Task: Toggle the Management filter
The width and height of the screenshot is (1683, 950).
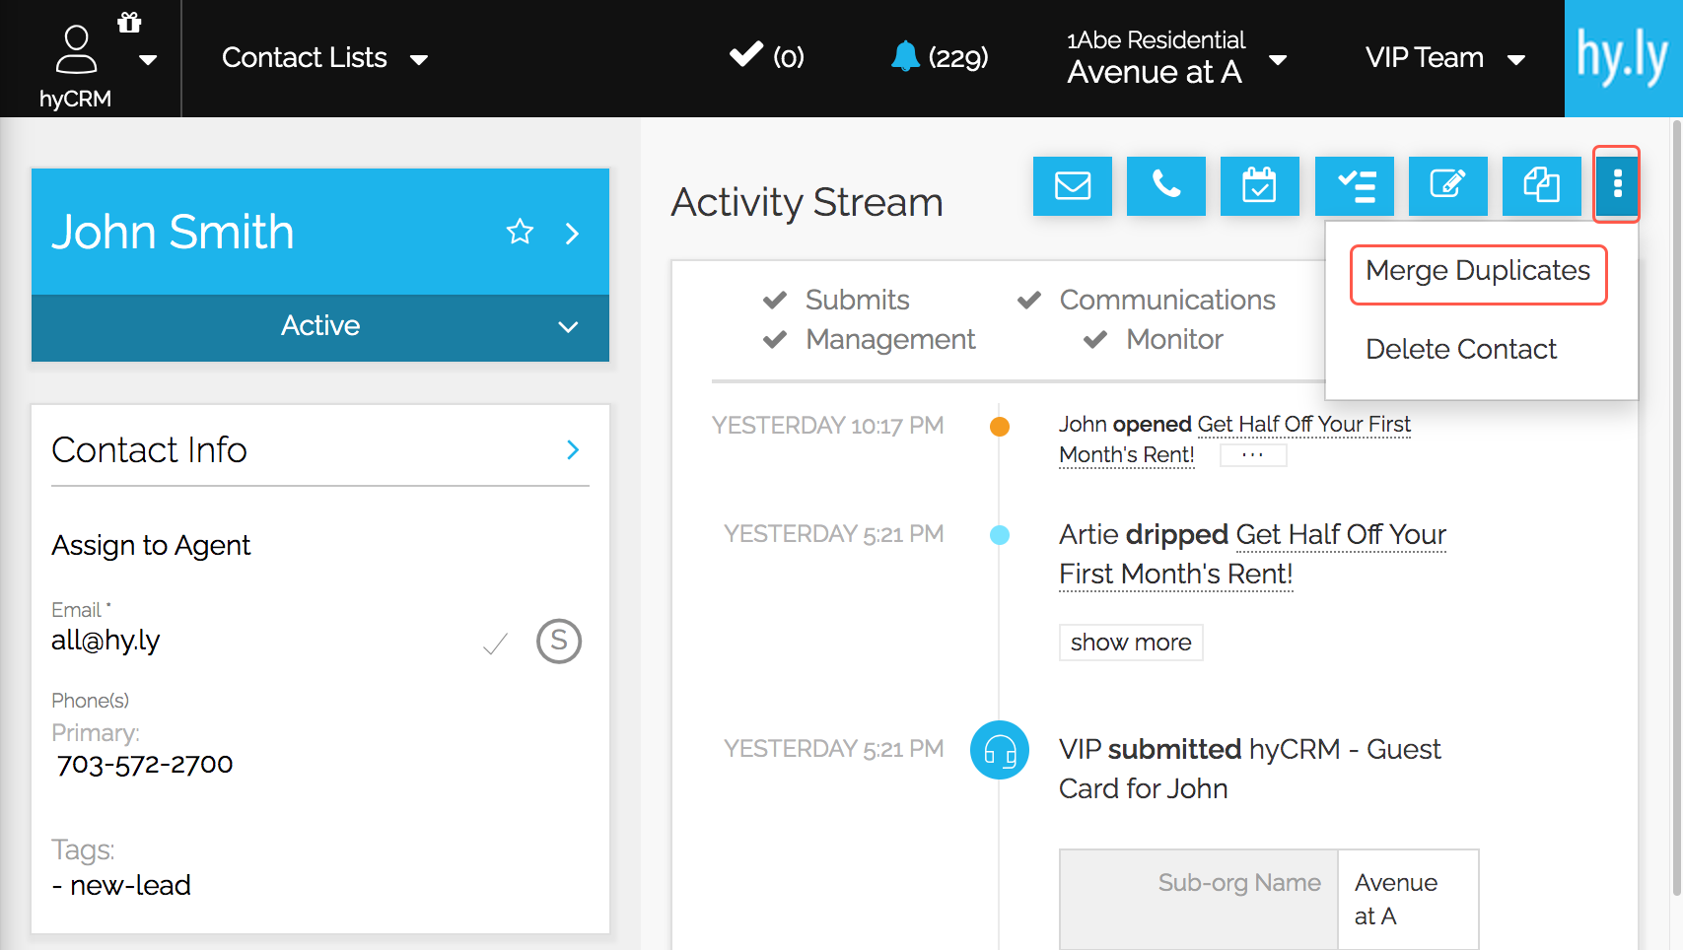Action: (x=869, y=339)
